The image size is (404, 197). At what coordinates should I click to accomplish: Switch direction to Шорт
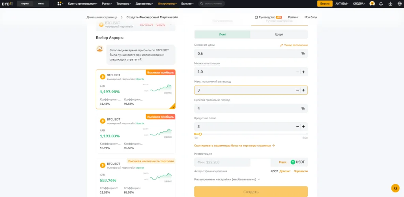click(x=279, y=34)
